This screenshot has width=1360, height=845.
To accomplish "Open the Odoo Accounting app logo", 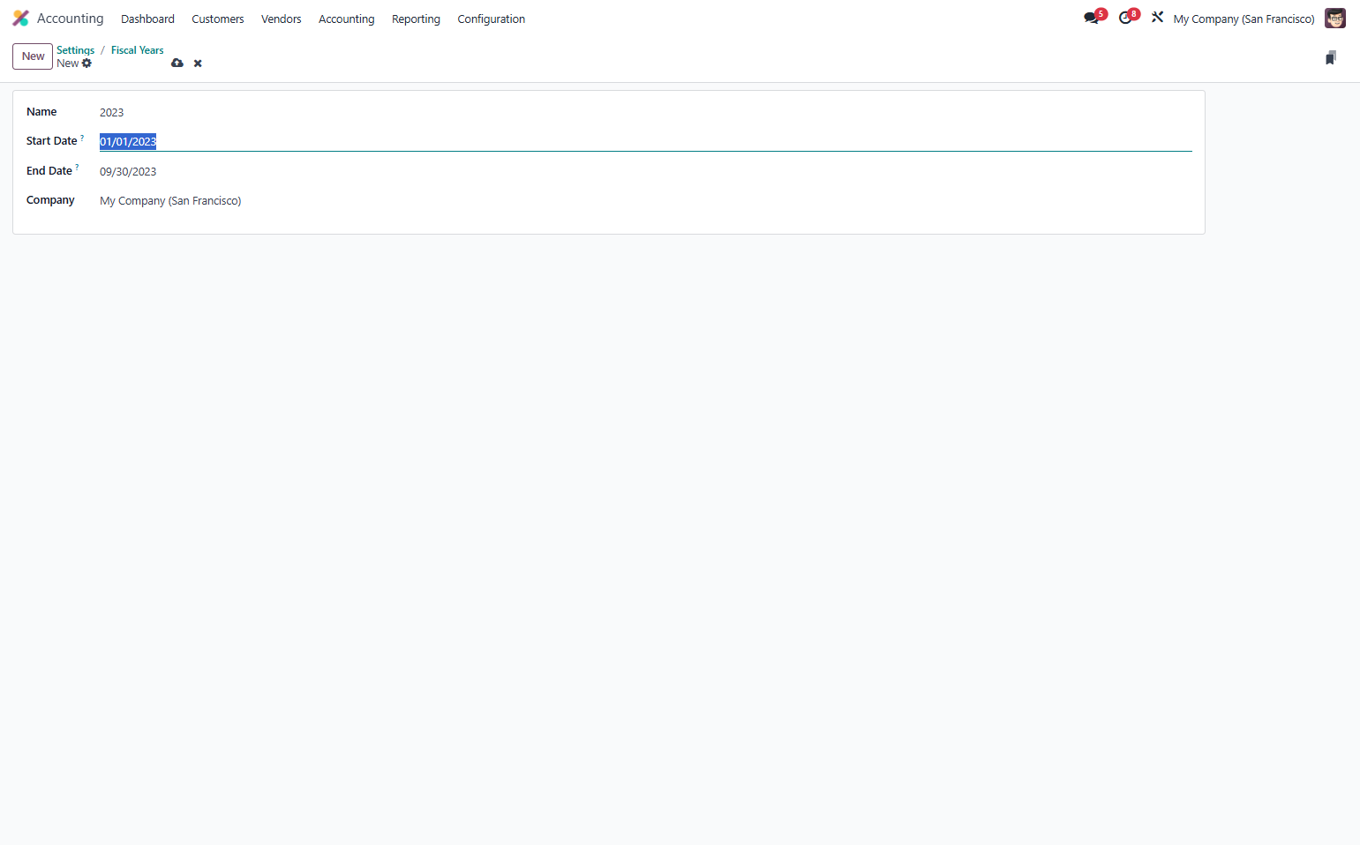I will pos(20,19).
